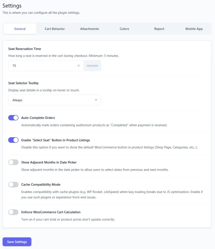Click the Settings page title

pos(12,6)
